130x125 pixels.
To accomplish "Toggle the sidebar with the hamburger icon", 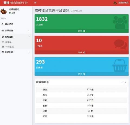I will pos(35,3).
